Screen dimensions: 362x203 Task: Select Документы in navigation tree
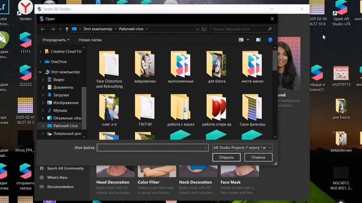click(61, 87)
